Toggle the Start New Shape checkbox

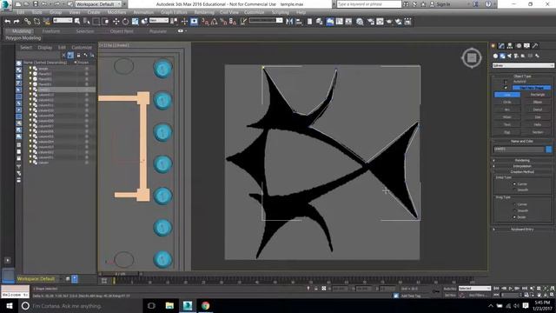click(506, 87)
